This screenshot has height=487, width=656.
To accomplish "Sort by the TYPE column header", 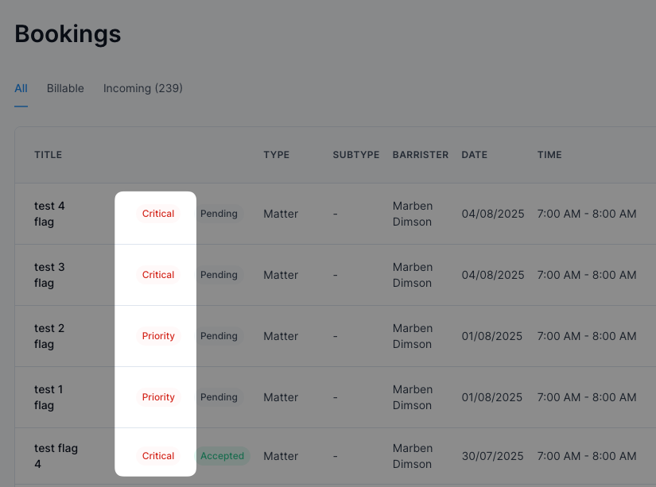I will pos(276,155).
